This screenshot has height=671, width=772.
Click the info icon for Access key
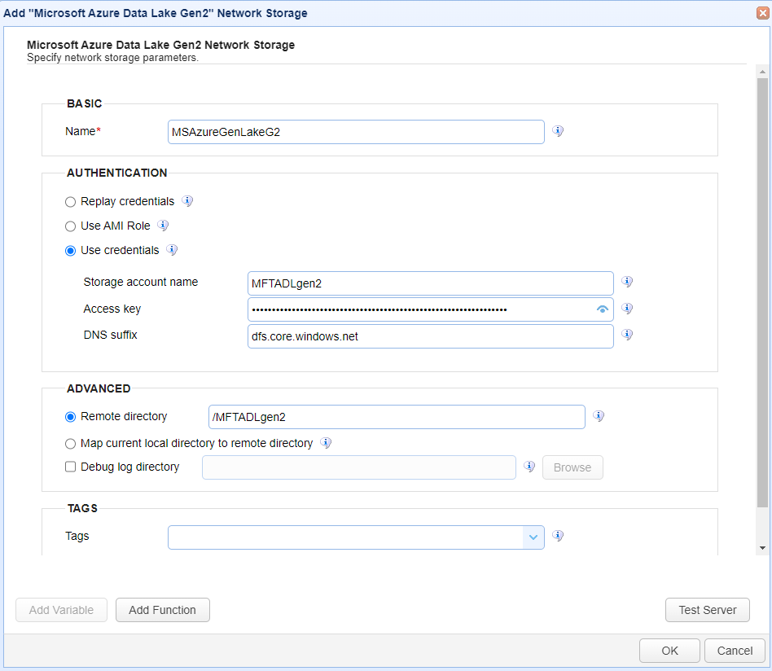click(627, 309)
